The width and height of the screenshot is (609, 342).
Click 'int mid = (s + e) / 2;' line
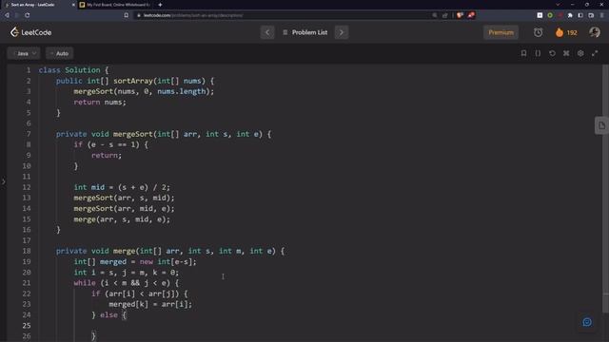(x=122, y=187)
